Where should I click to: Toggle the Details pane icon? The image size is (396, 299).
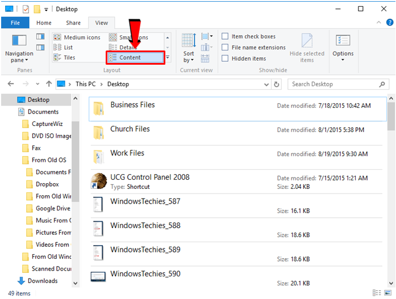tap(40, 48)
